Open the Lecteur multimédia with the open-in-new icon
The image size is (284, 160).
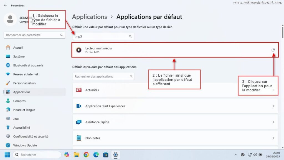tap(273, 50)
